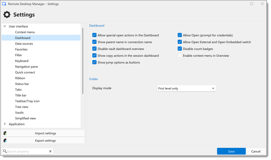Open the Display mode dropdown
This screenshot has width=271, height=160.
click(x=187, y=88)
